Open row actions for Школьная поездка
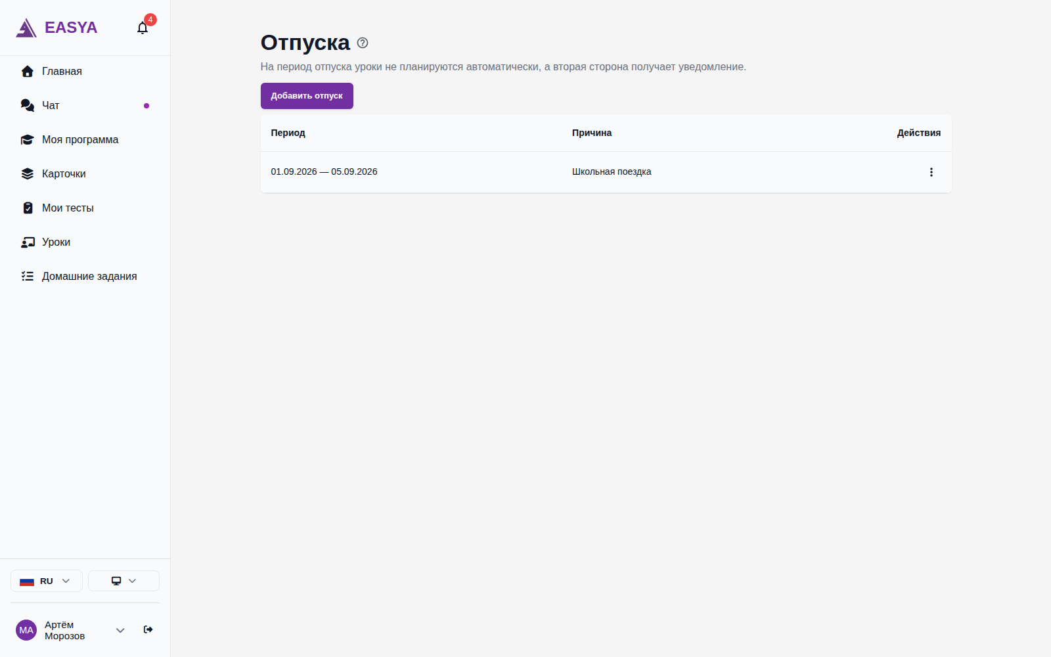1051x657 pixels. point(931,172)
